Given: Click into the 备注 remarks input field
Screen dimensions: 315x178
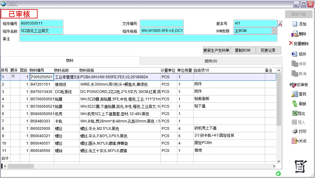Looking at the screenshot, I should point(148,38).
